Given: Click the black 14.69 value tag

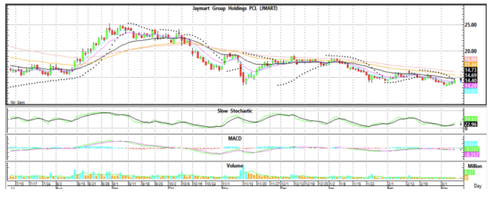Looking at the screenshot, I should click(x=471, y=75).
